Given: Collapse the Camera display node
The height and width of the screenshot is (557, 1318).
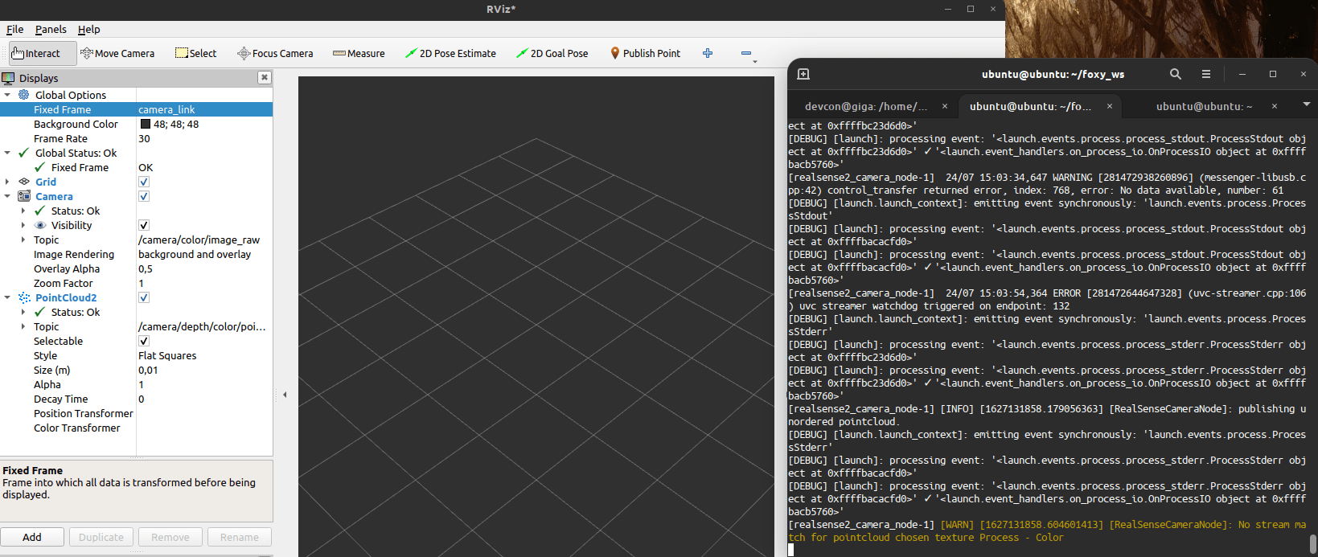Looking at the screenshot, I should (x=7, y=196).
